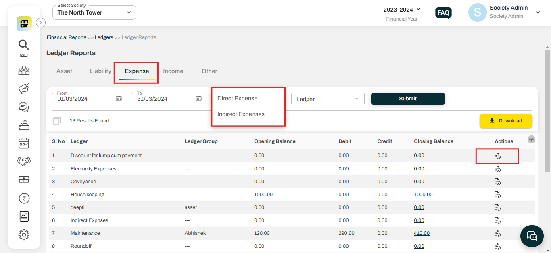551x253 pixels.
Task: Open the rupee payments sidebar icon
Action: [x=24, y=198]
